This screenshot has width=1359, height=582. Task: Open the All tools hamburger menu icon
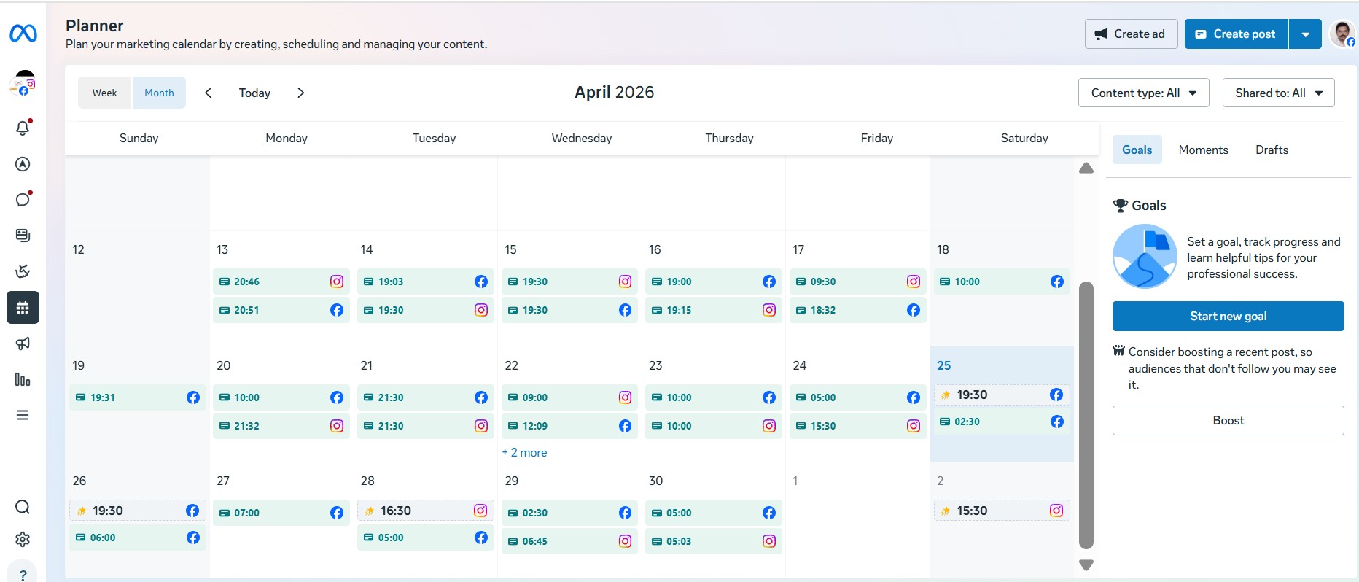point(23,415)
